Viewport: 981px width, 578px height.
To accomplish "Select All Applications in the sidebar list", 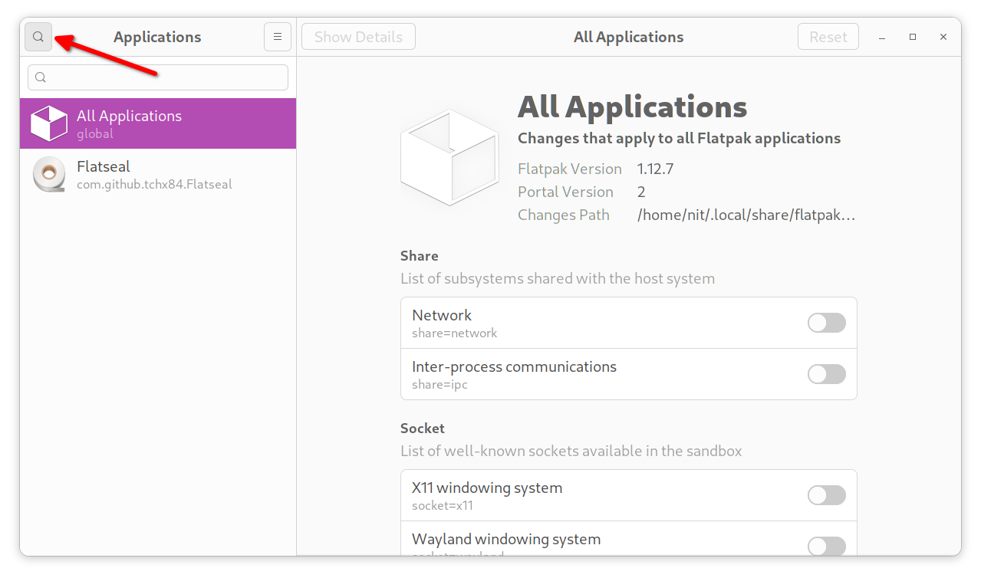I will 158,123.
